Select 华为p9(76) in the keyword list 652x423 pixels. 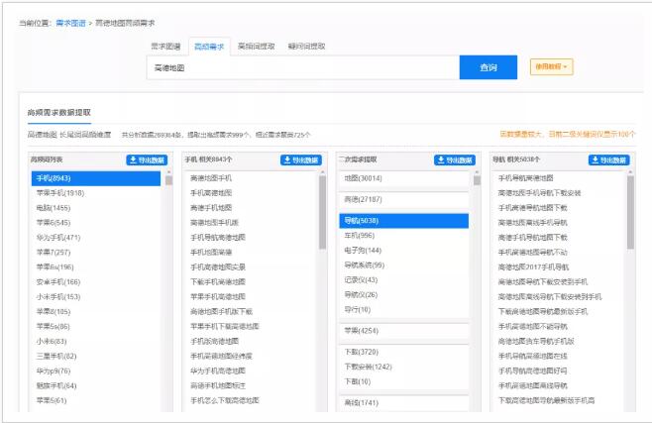pos(54,371)
